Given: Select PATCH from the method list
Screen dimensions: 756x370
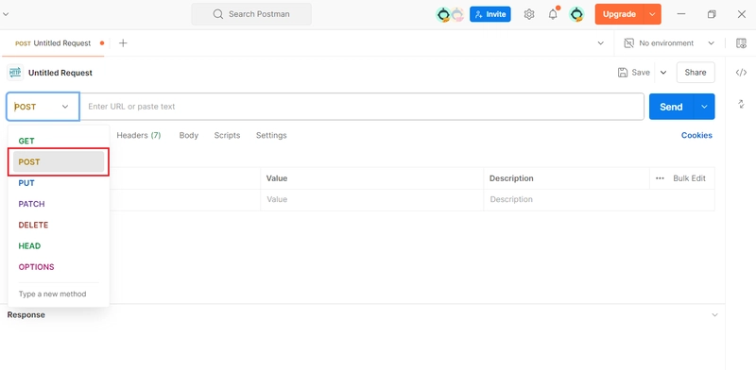Looking at the screenshot, I should coord(59,204).
